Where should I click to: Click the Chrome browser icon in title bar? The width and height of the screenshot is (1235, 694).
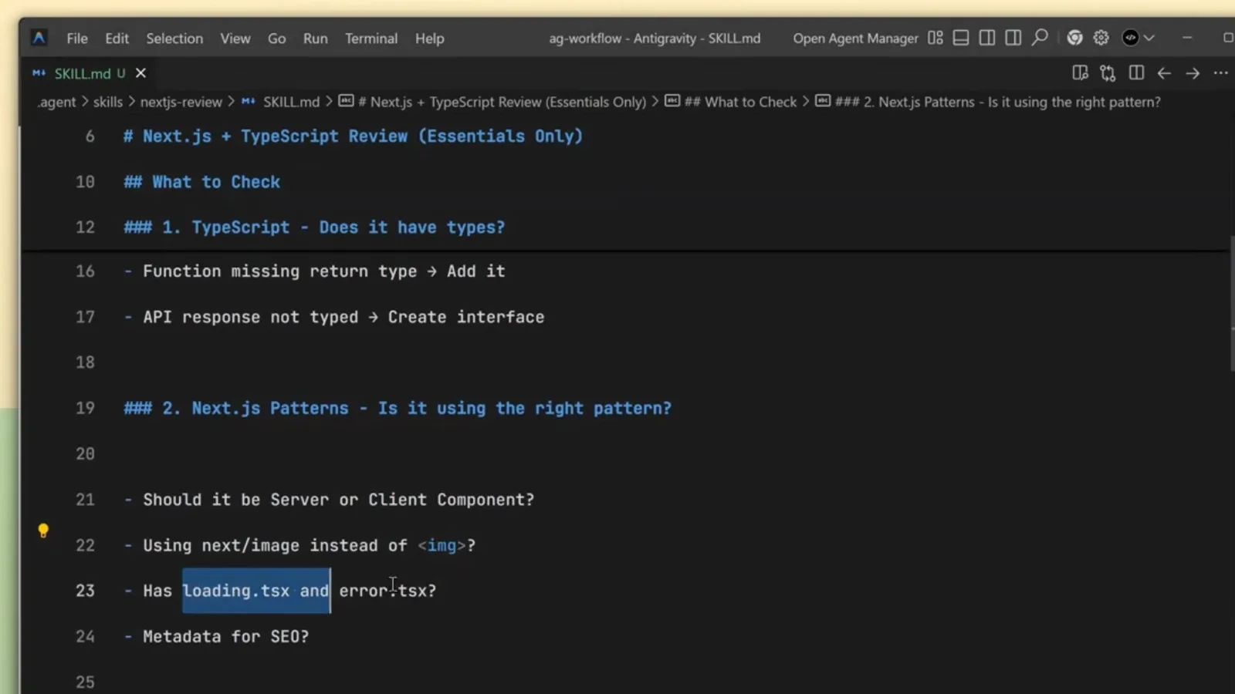click(x=1074, y=38)
